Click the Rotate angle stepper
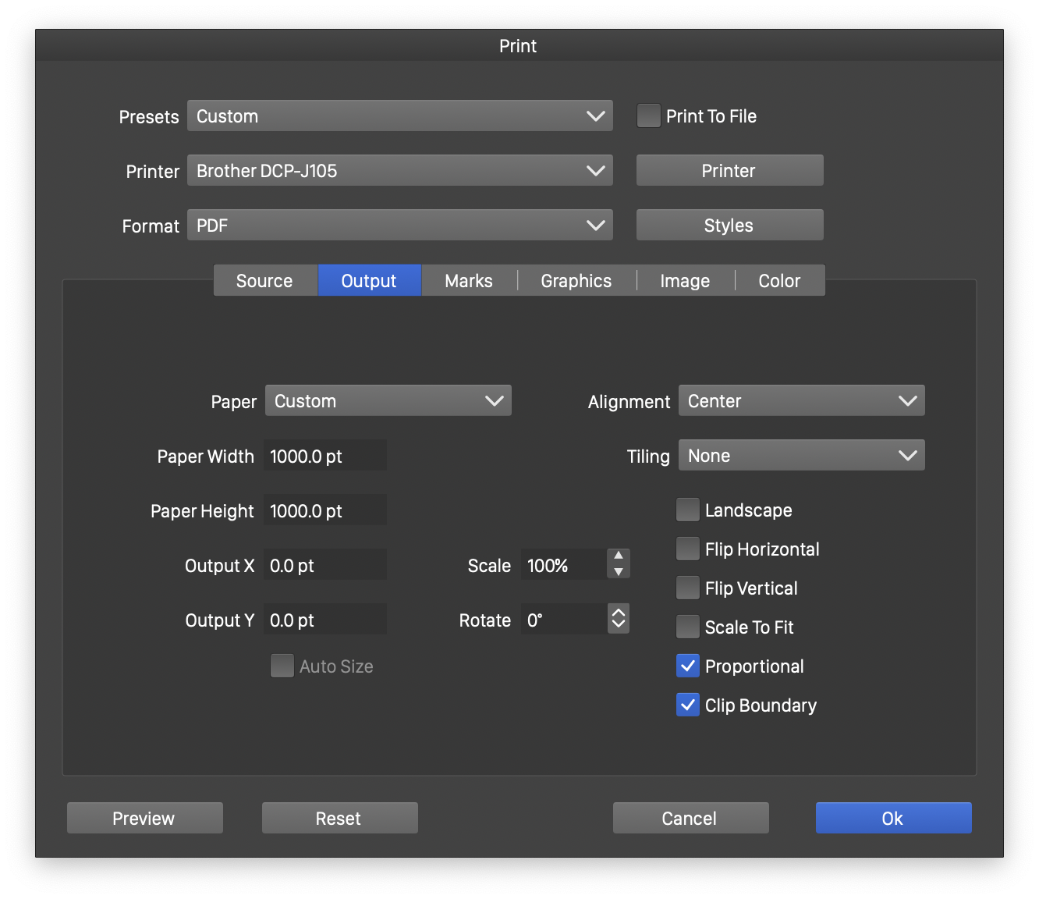 tap(619, 619)
